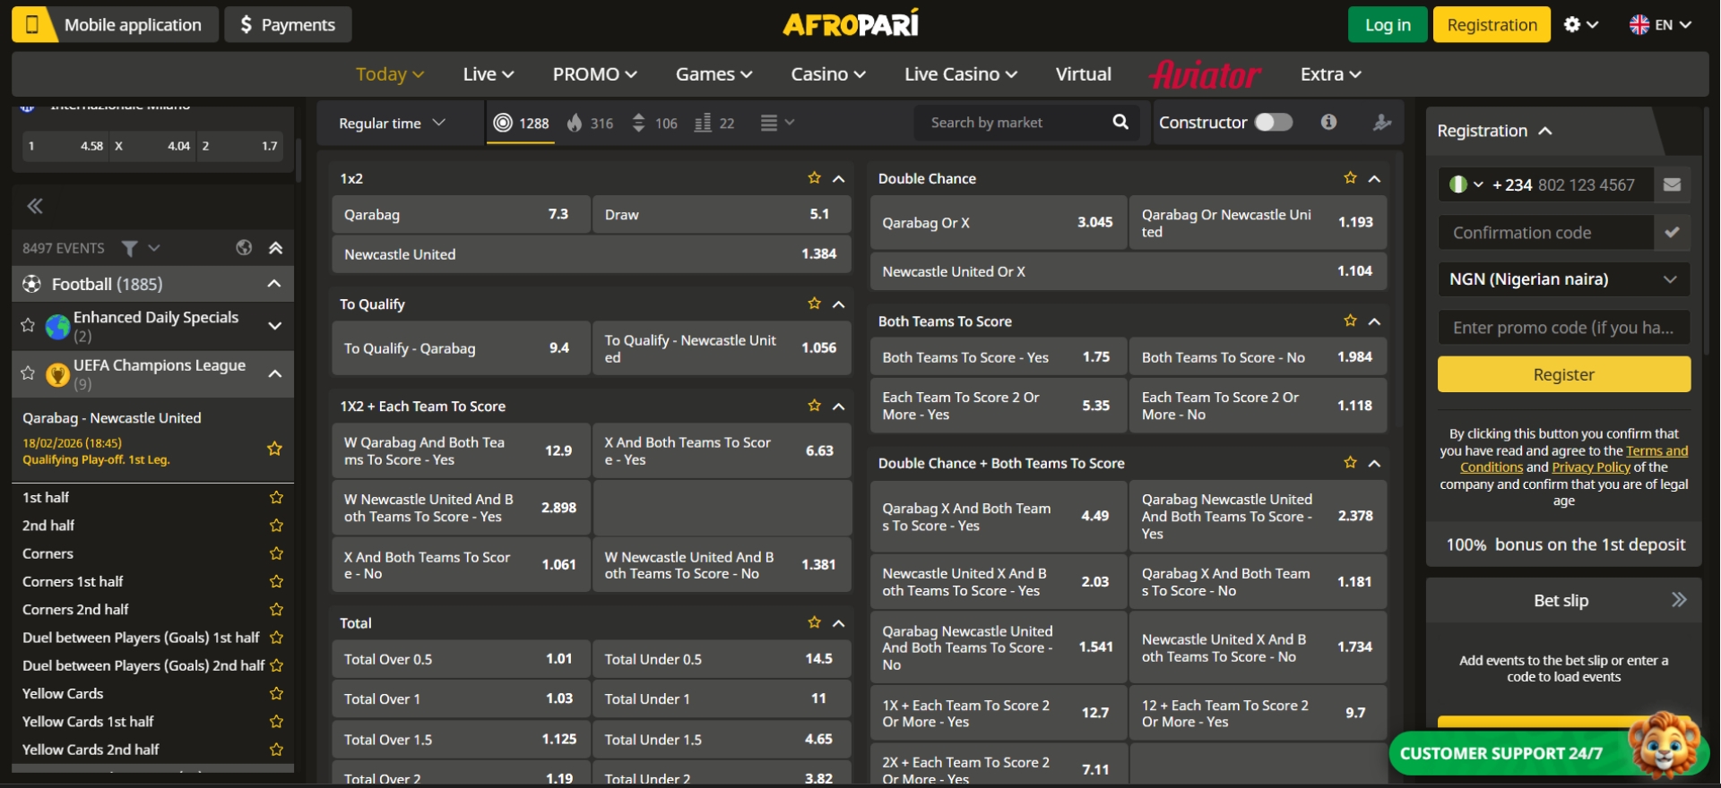Screen dimensions: 1721x788
Task: Click the yellow Registration header button
Action: click(1492, 25)
